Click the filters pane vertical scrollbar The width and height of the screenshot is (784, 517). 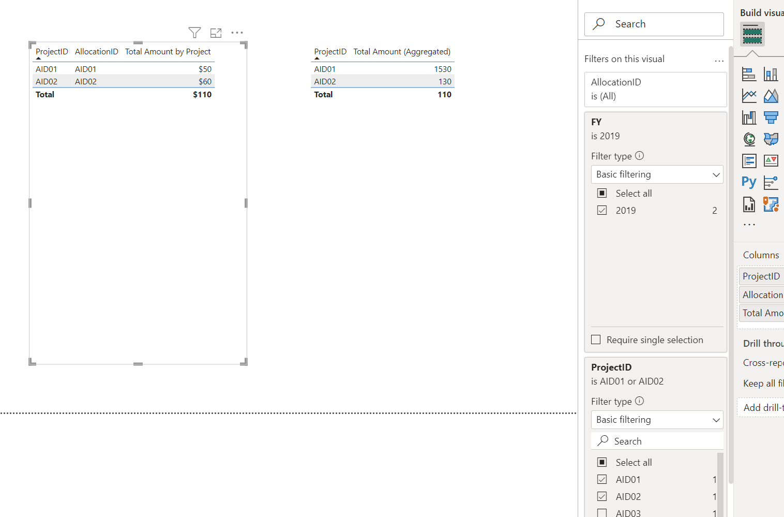pos(731,265)
